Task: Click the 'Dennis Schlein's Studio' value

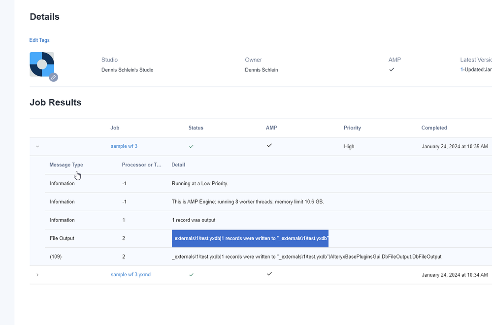Action: (x=127, y=70)
